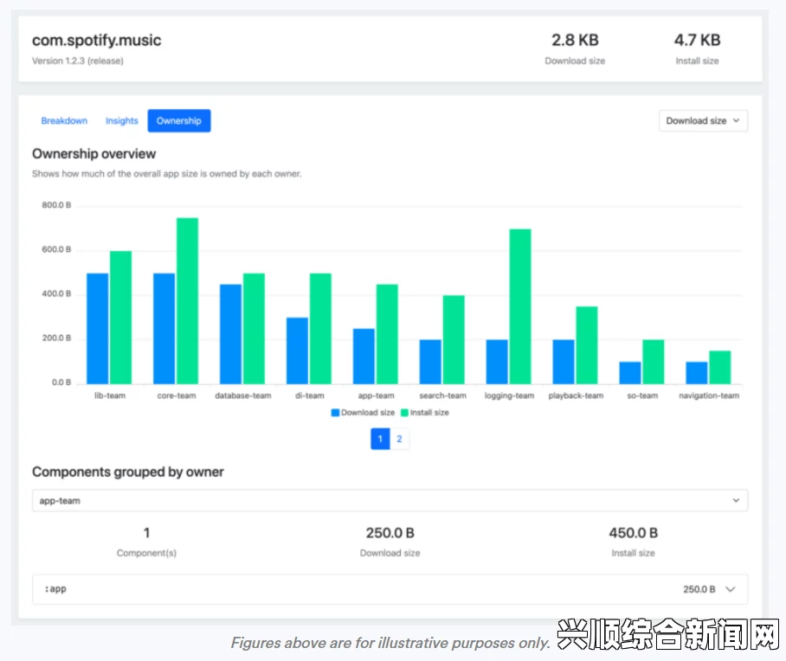Image resolution: width=786 pixels, height=661 pixels.
Task: Click the com.spotify.music title
Action: pos(97,40)
